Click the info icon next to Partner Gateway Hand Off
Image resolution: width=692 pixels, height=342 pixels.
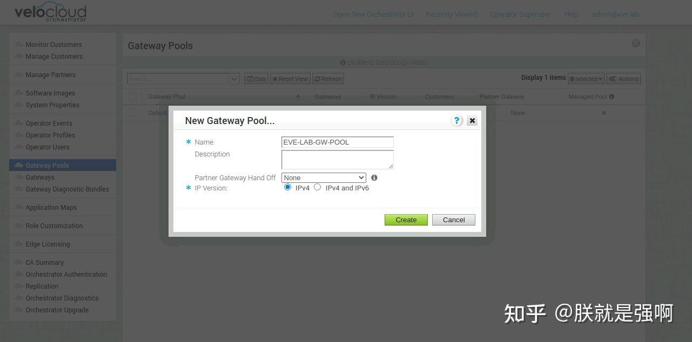[x=374, y=177]
